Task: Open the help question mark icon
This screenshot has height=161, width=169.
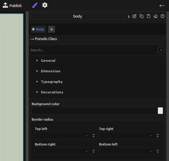Action: point(163,16)
